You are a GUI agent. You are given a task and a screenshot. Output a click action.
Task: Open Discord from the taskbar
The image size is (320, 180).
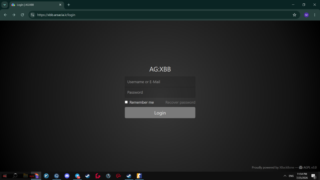67,176
